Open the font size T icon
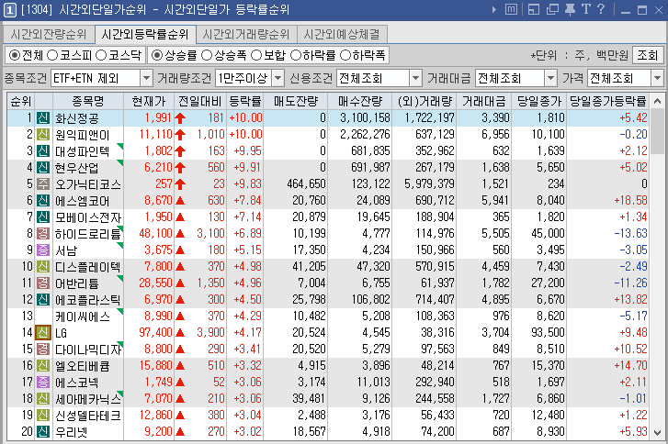 click(586, 9)
